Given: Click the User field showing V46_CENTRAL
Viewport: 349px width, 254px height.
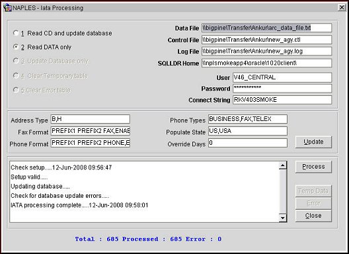Looking at the screenshot, I should pyautogui.click(x=282, y=77).
